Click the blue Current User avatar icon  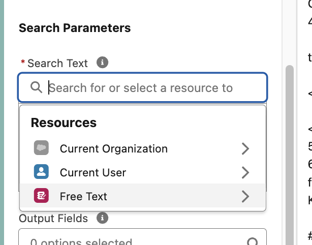[x=41, y=172]
